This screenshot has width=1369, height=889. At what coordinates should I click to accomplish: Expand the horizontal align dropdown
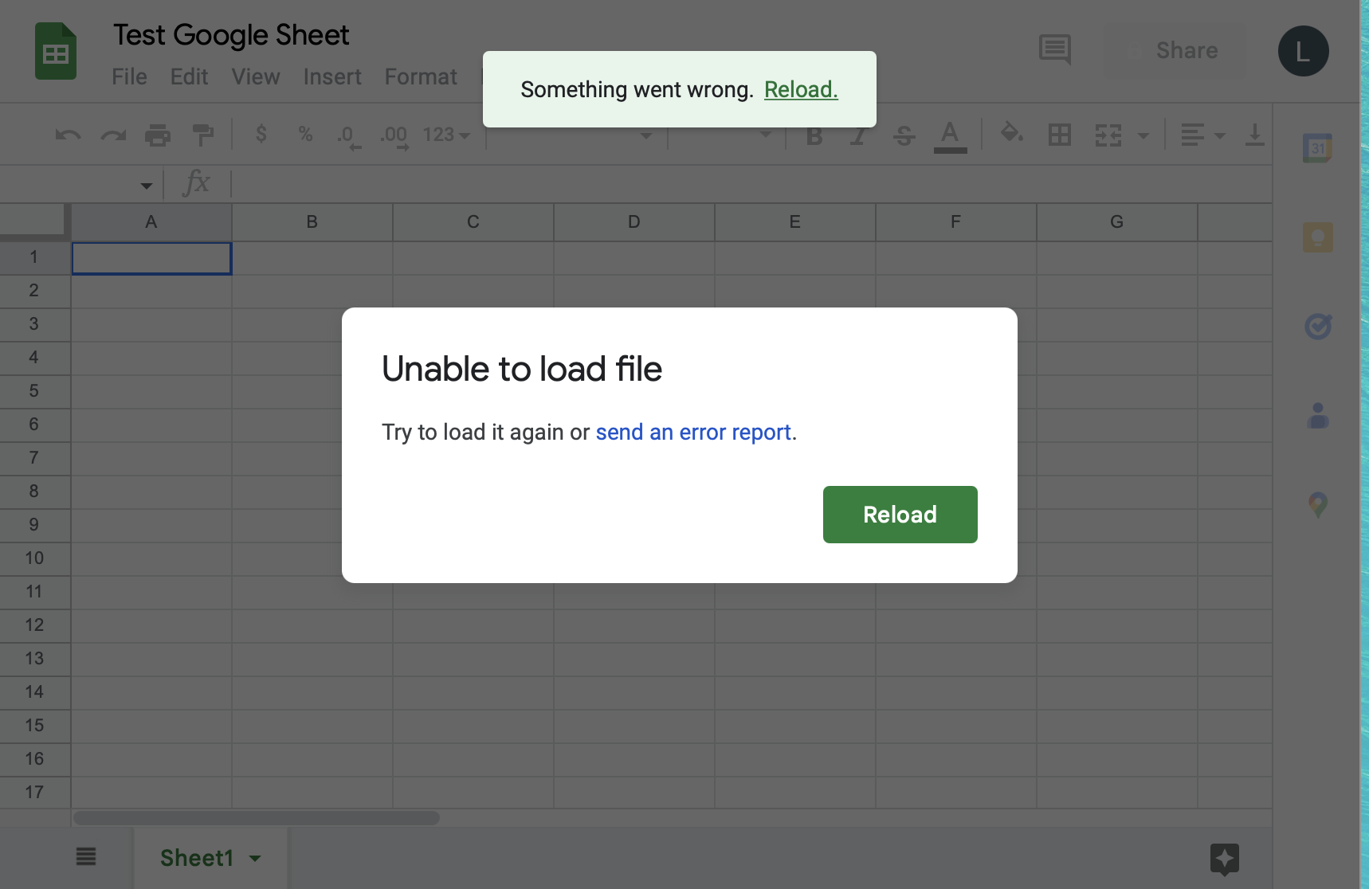pyautogui.click(x=1202, y=135)
